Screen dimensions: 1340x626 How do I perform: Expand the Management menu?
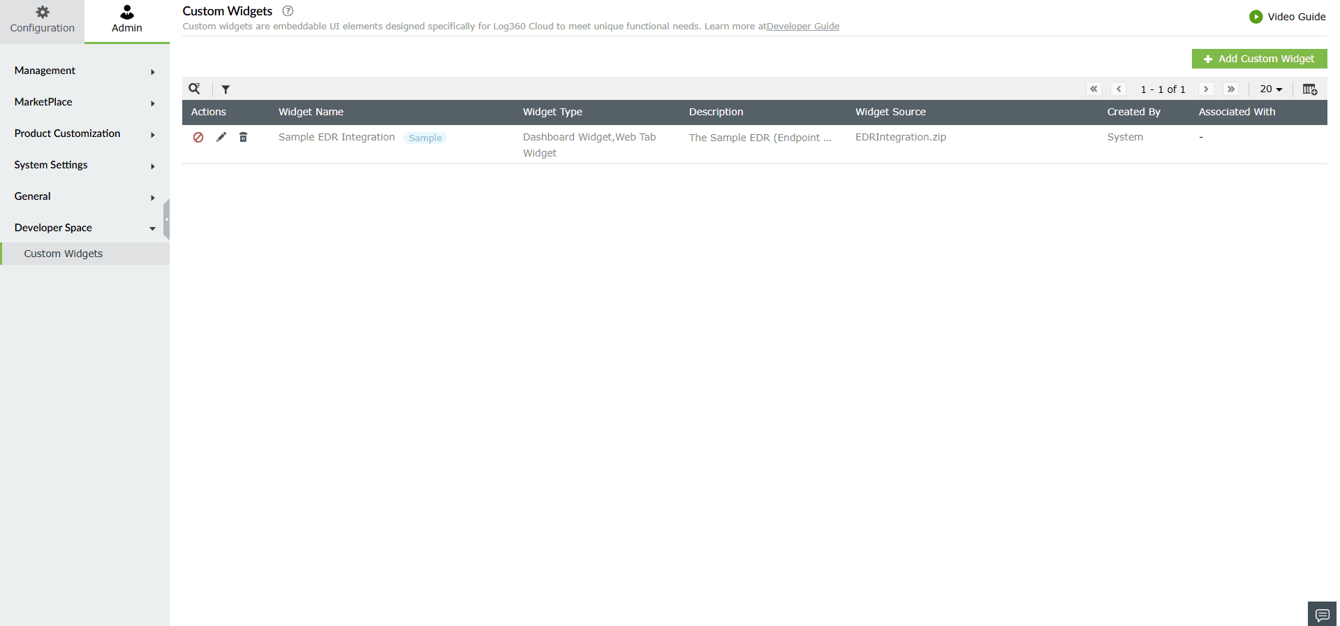tap(84, 71)
